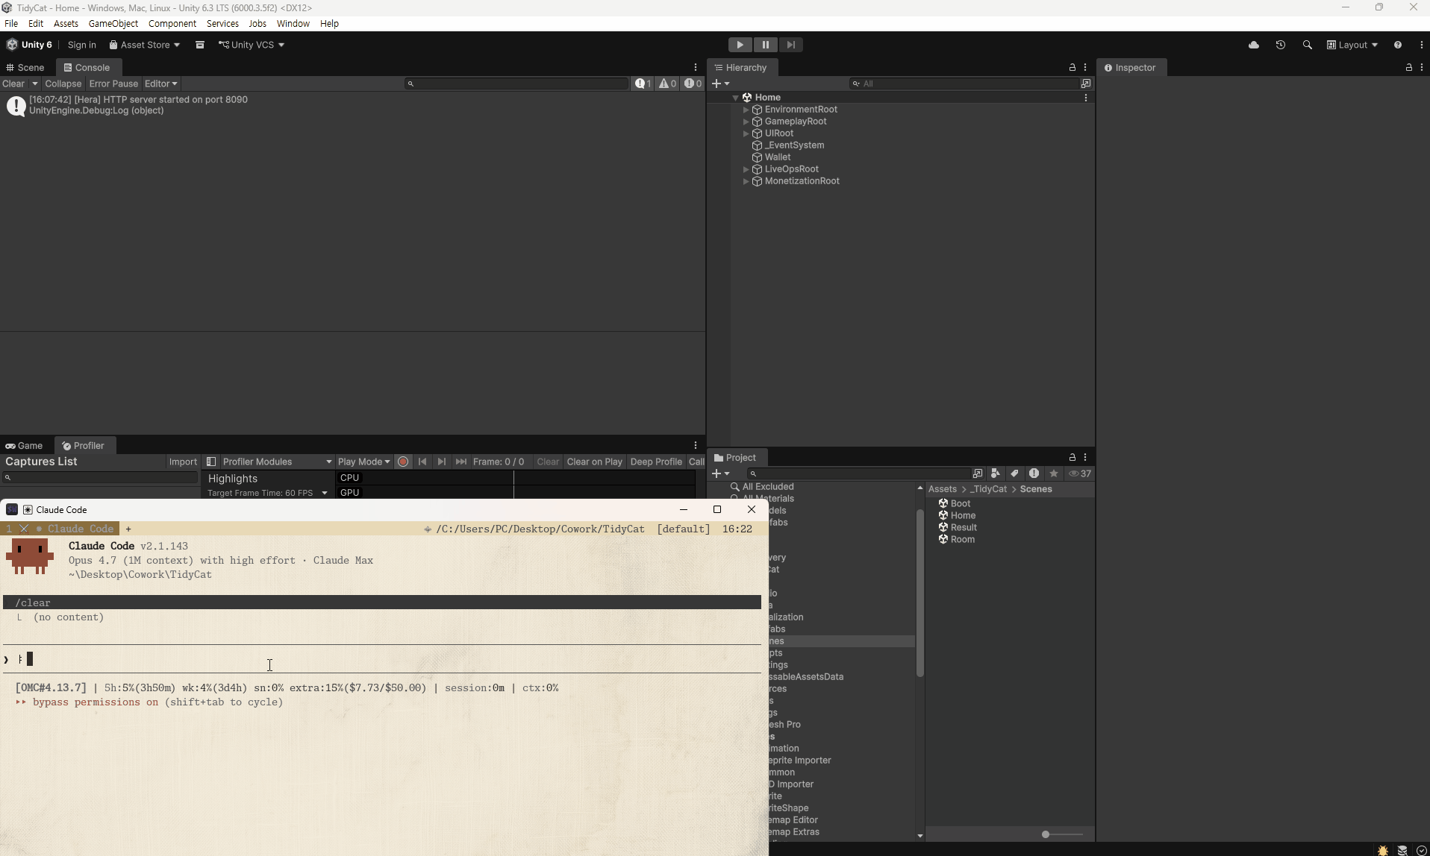Open the Component menu

[x=172, y=24]
